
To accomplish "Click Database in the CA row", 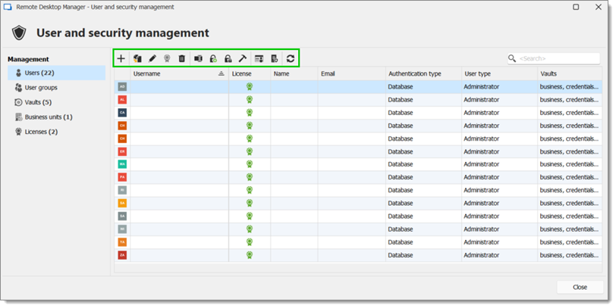I will point(401,113).
